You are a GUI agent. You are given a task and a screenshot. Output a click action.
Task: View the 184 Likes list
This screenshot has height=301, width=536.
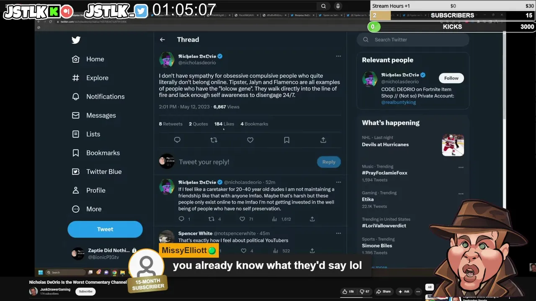tap(224, 124)
